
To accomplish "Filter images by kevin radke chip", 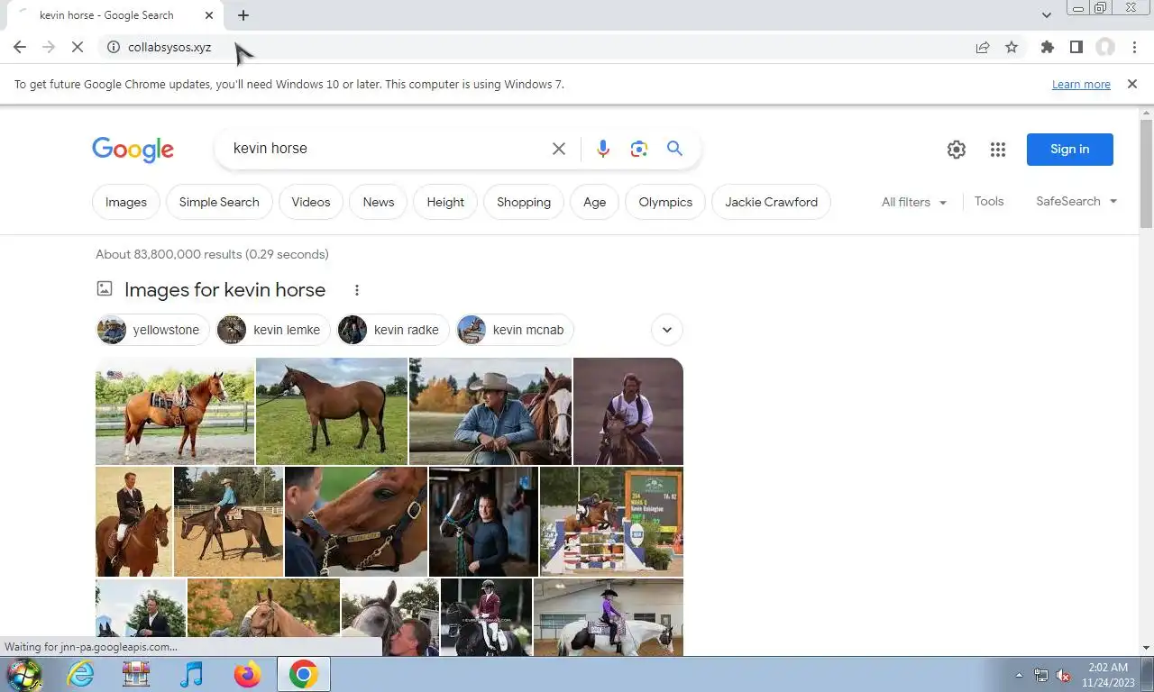I will point(393,330).
